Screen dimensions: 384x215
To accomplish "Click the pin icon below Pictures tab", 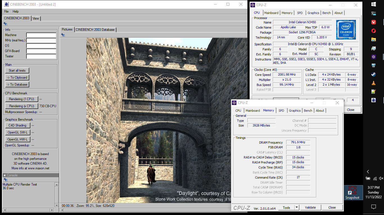I will click(63, 35).
